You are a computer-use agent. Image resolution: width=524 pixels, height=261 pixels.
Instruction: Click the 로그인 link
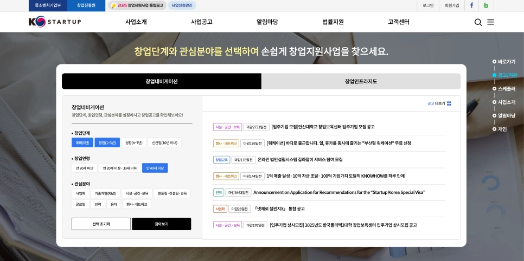tap(428, 5)
